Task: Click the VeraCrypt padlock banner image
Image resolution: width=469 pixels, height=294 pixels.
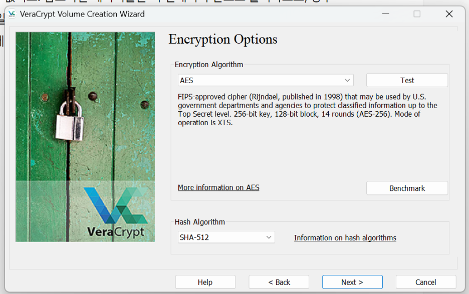Action: pyautogui.click(x=85, y=137)
